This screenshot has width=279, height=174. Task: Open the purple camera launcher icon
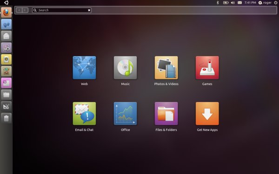pyautogui.click(x=6, y=48)
